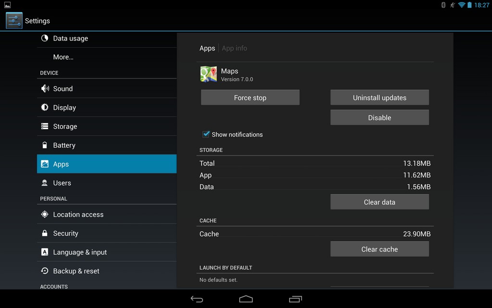Clear the Maps app data
This screenshot has height=308, width=492.
pos(380,202)
